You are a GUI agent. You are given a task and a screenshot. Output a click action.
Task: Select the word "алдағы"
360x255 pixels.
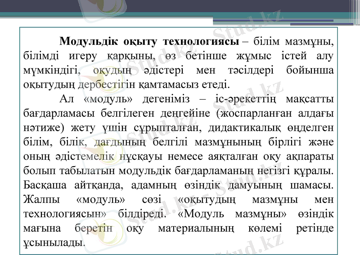[x=316, y=114]
